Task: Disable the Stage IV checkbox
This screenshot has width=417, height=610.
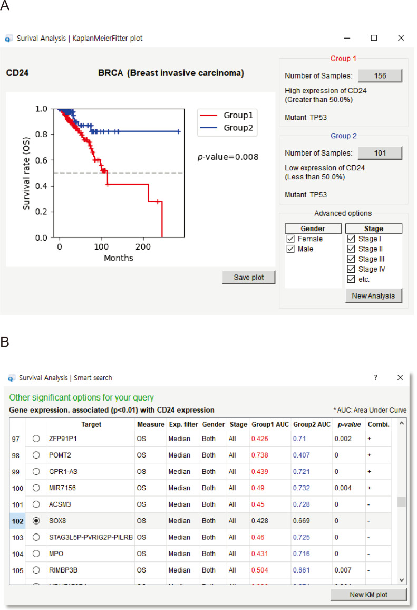Action: 351,269
